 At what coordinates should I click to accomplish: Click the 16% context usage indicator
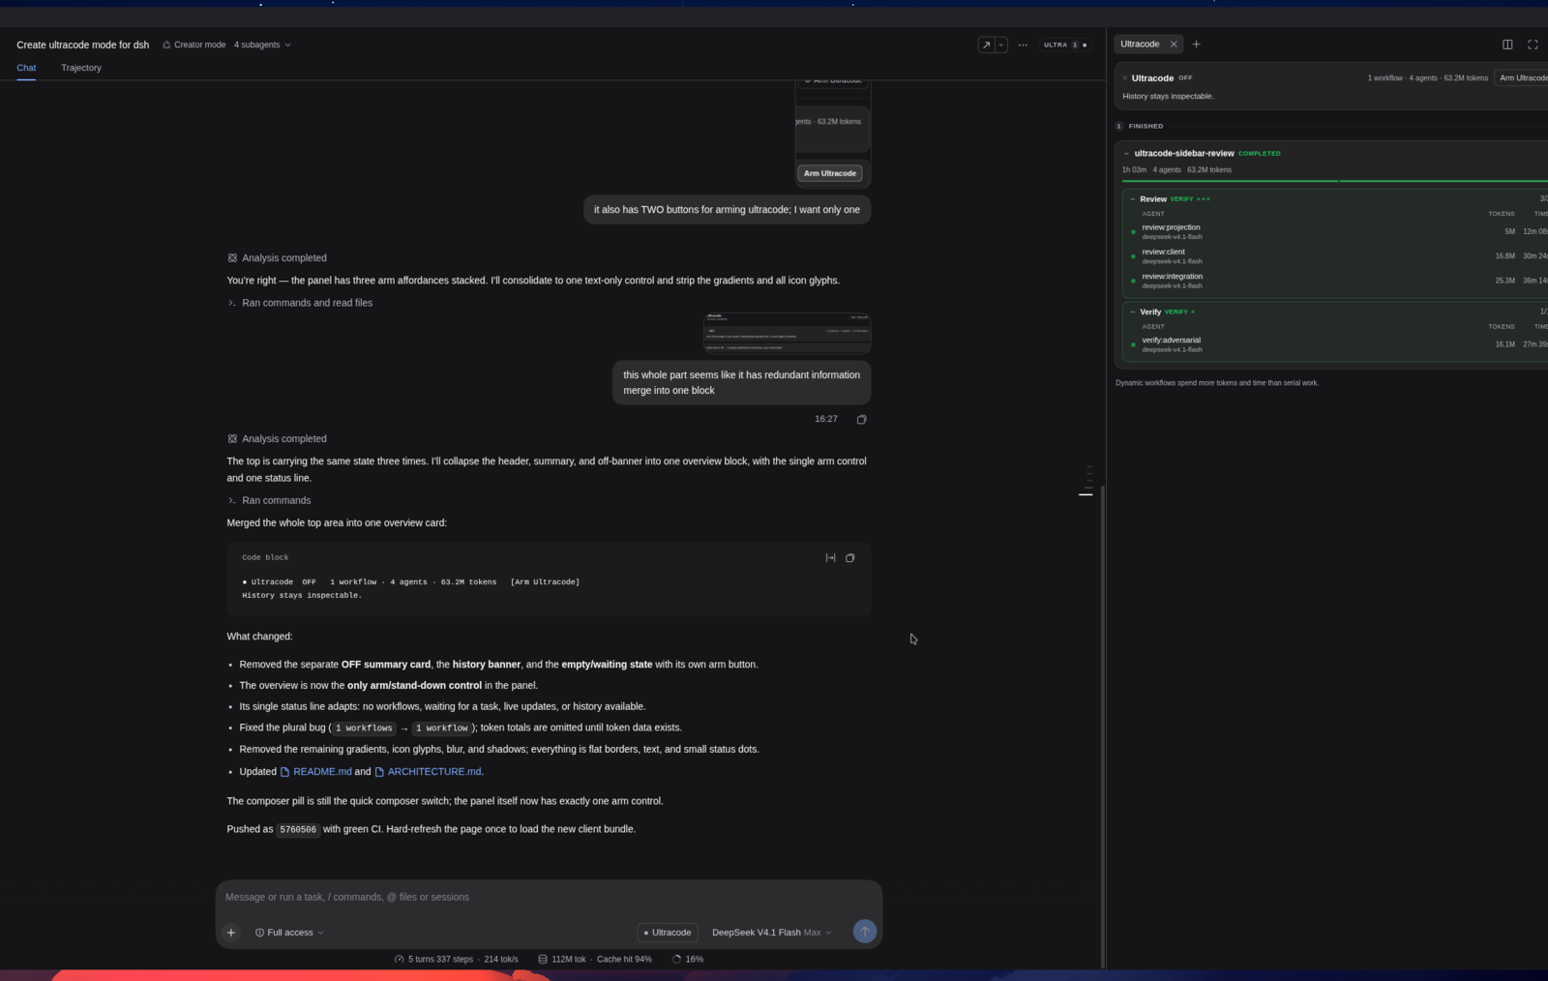(687, 960)
